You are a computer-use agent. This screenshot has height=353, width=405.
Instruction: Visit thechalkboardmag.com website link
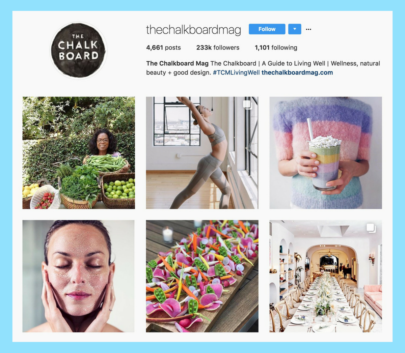(x=297, y=72)
